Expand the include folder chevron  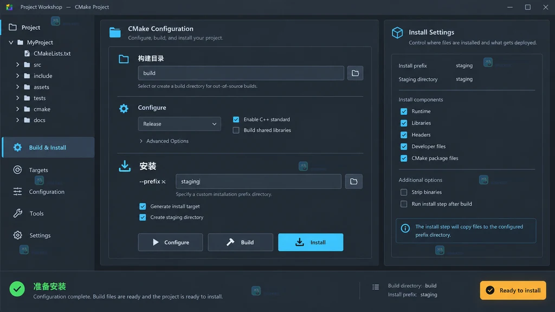[x=18, y=76]
